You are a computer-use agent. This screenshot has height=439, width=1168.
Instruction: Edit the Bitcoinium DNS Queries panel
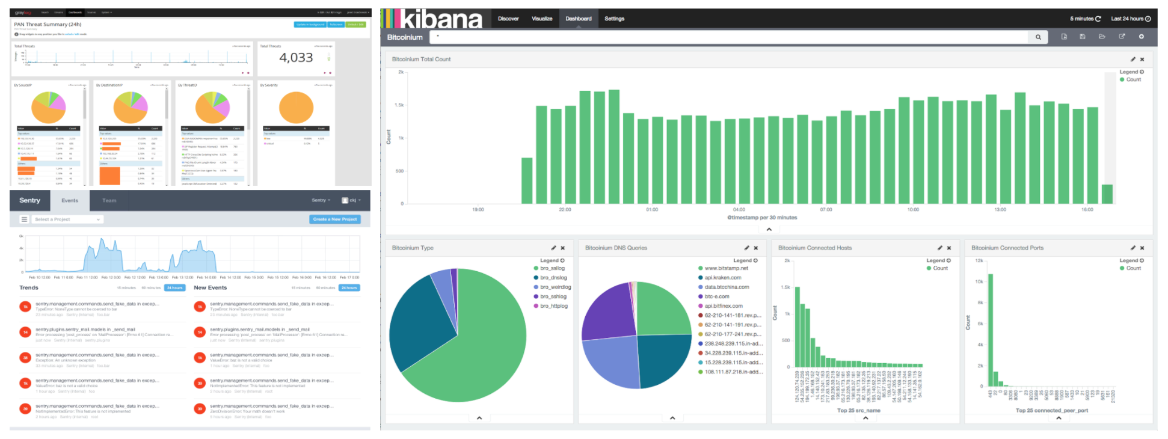click(747, 248)
